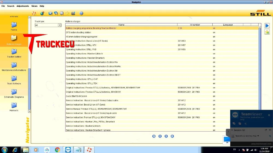Open Google Chrome from the taskbar
Image resolution: width=273 pixels, height=153 pixels.
click(x=57, y=150)
